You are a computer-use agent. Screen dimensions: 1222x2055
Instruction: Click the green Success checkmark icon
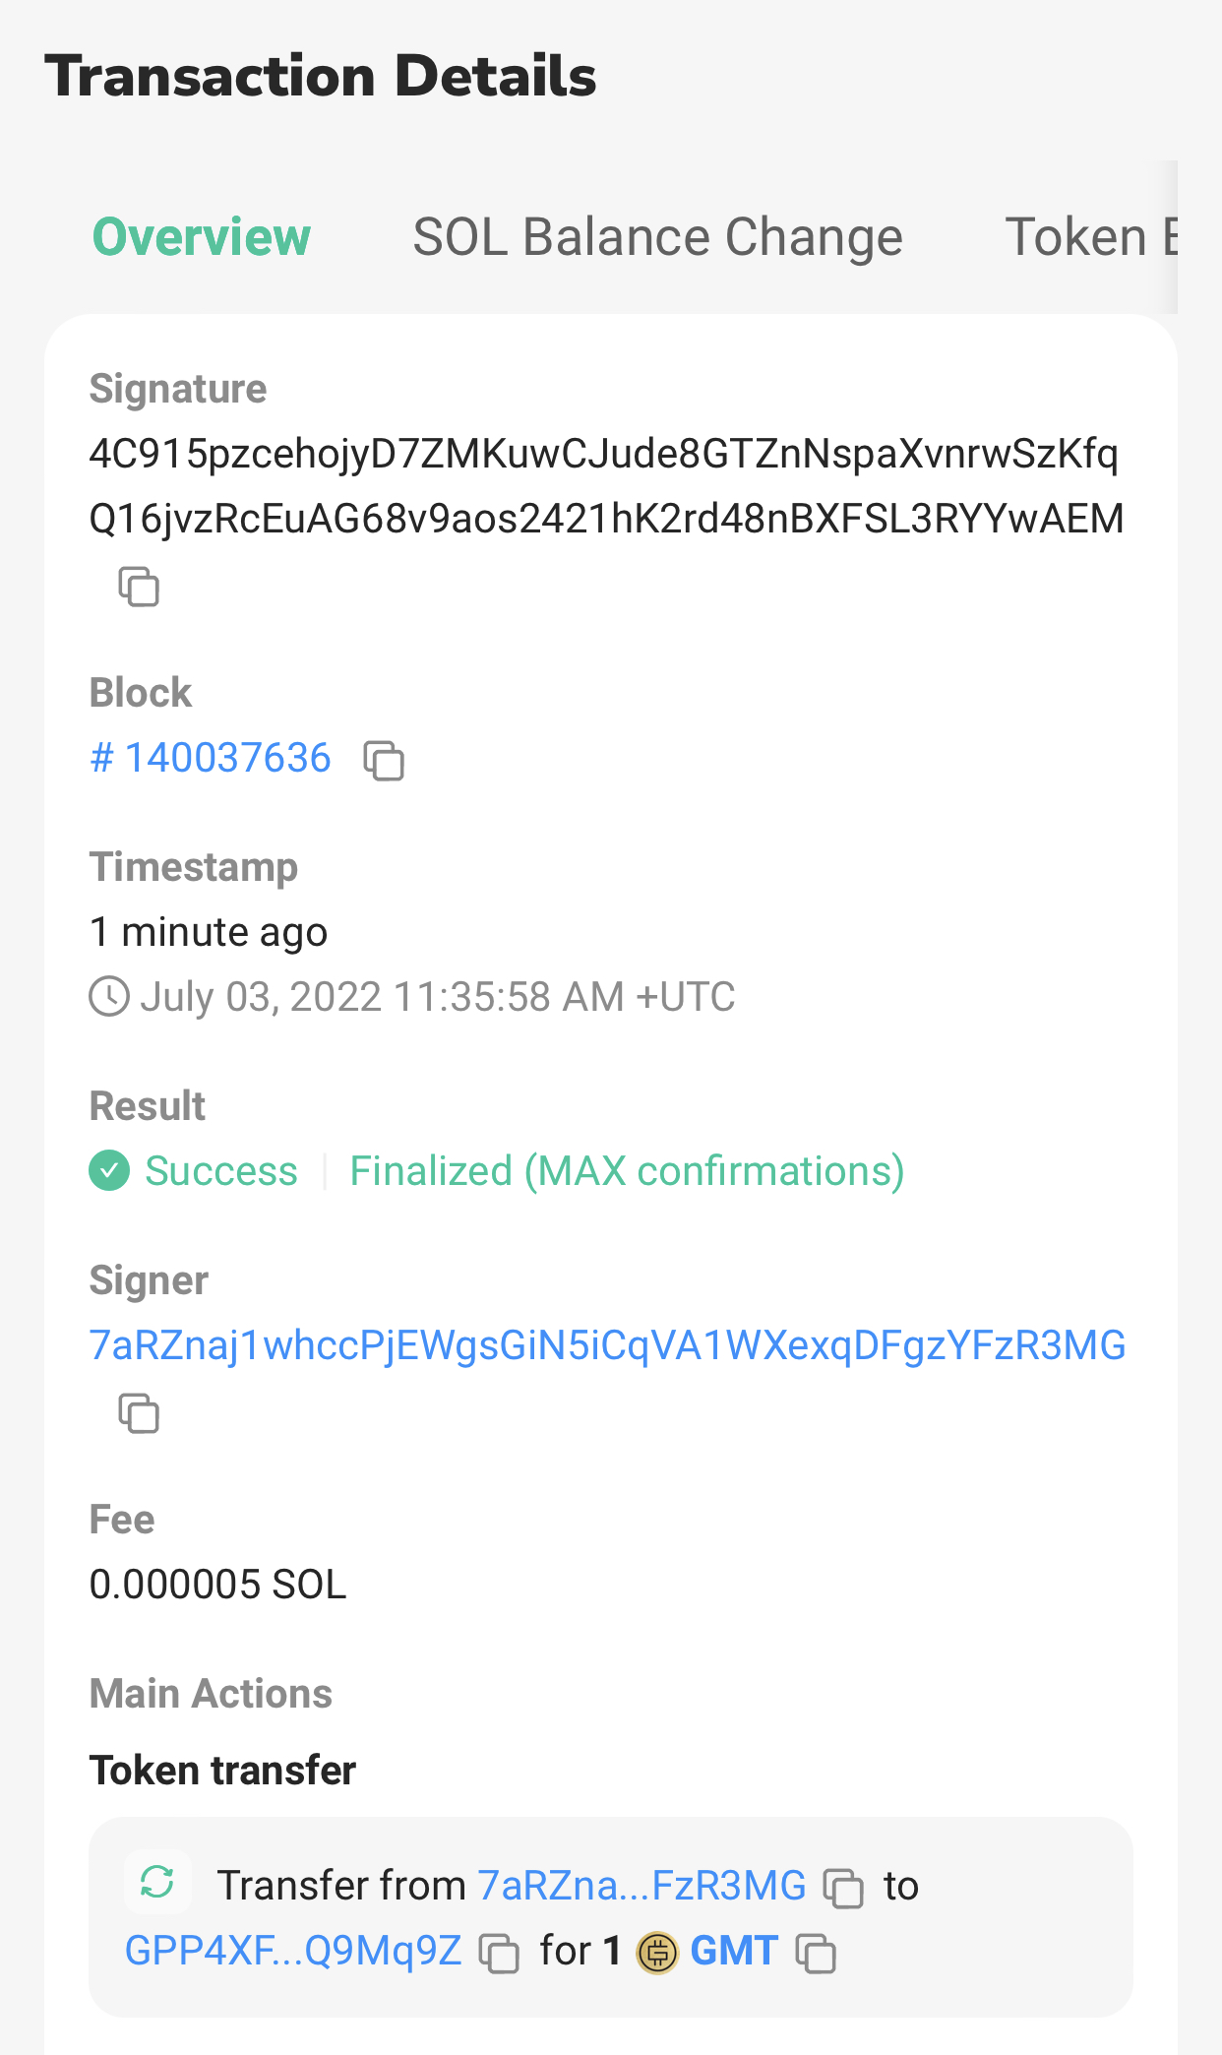pos(109,1171)
